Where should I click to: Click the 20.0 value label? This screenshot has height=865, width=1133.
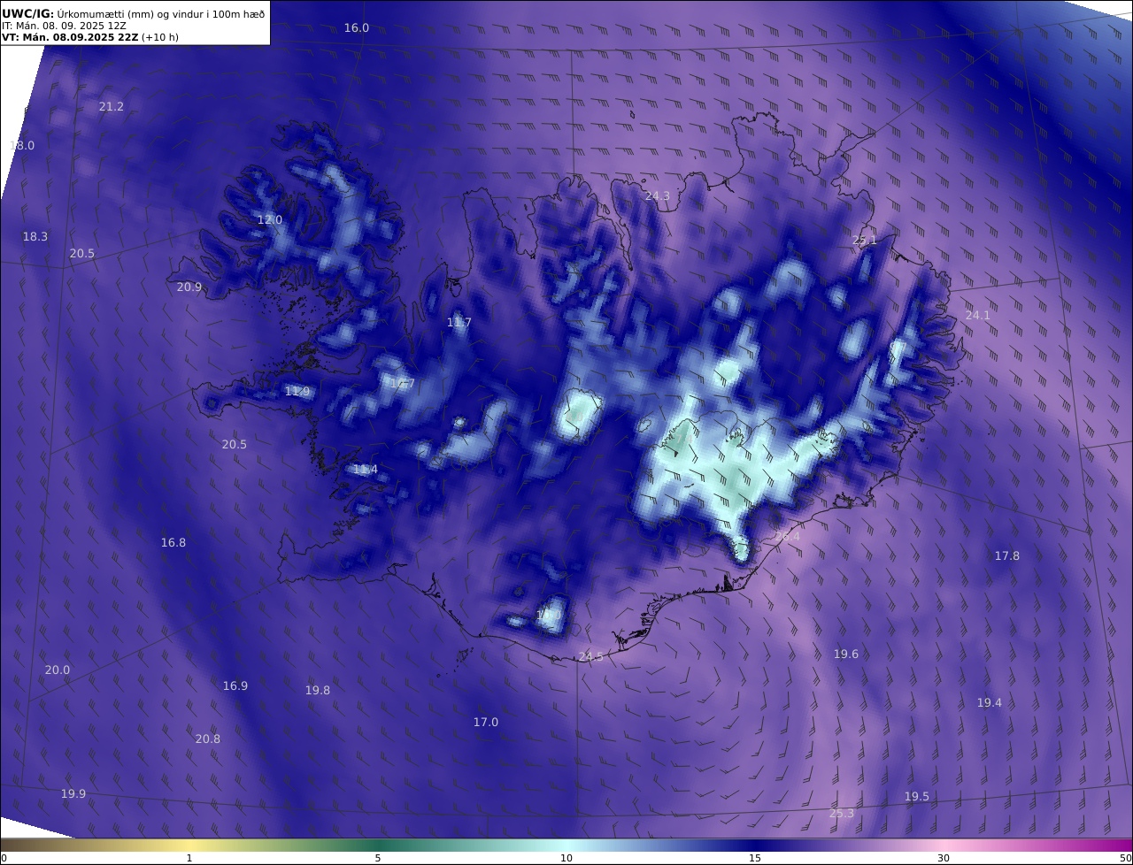(58, 670)
